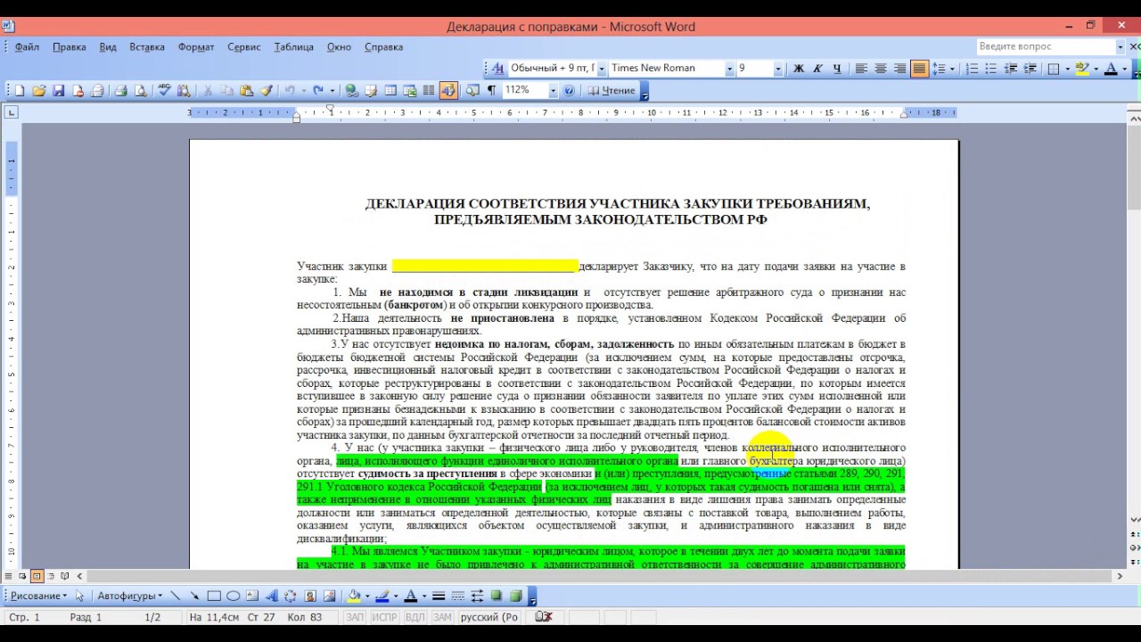Click the Insert Table icon
The width and height of the screenshot is (1141, 642).
tap(390, 90)
